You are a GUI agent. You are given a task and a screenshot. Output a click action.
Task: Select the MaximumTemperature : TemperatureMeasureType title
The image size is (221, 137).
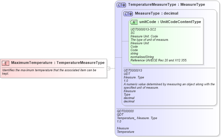pos(58,63)
